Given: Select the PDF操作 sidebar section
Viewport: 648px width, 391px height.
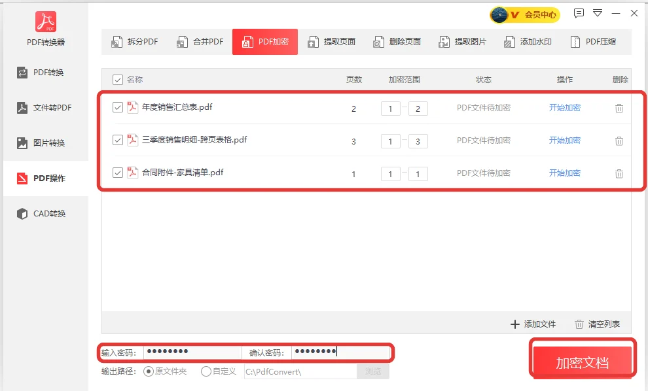Looking at the screenshot, I should click(x=45, y=178).
